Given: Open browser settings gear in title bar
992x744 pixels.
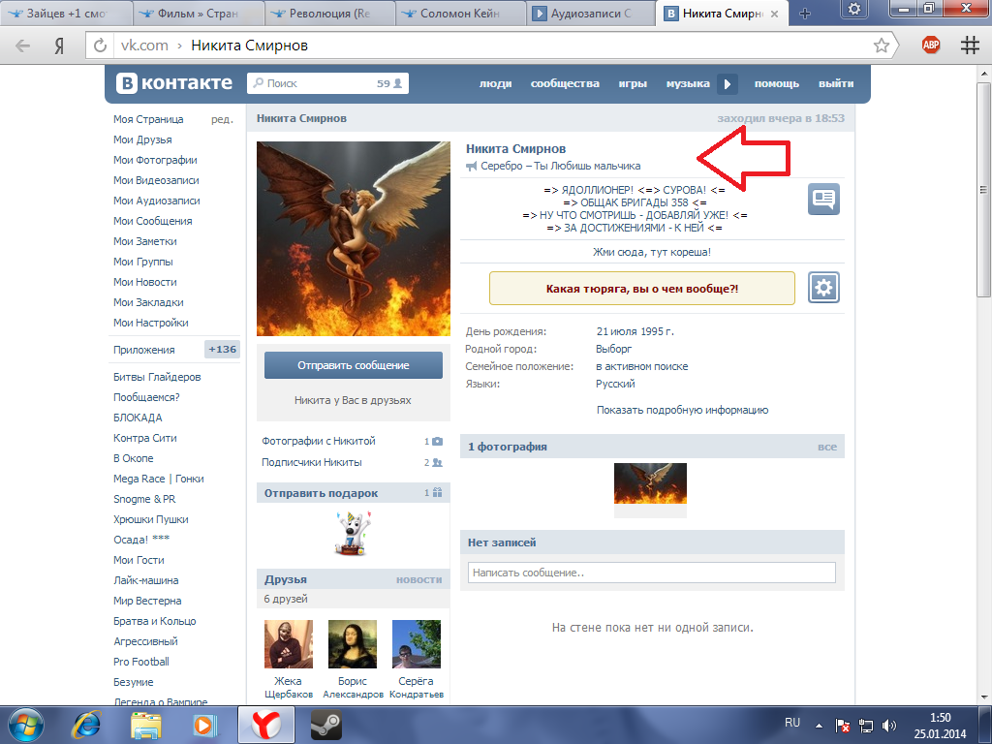Looking at the screenshot, I should 854,9.
